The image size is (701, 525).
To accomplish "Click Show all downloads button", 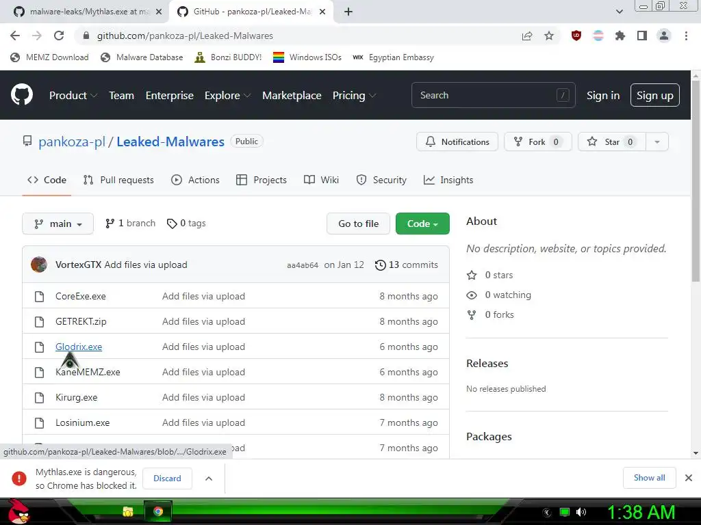I will (x=649, y=478).
